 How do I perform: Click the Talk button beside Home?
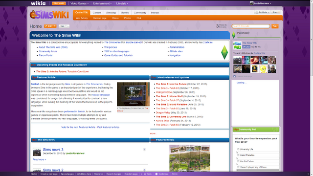(64, 26)
